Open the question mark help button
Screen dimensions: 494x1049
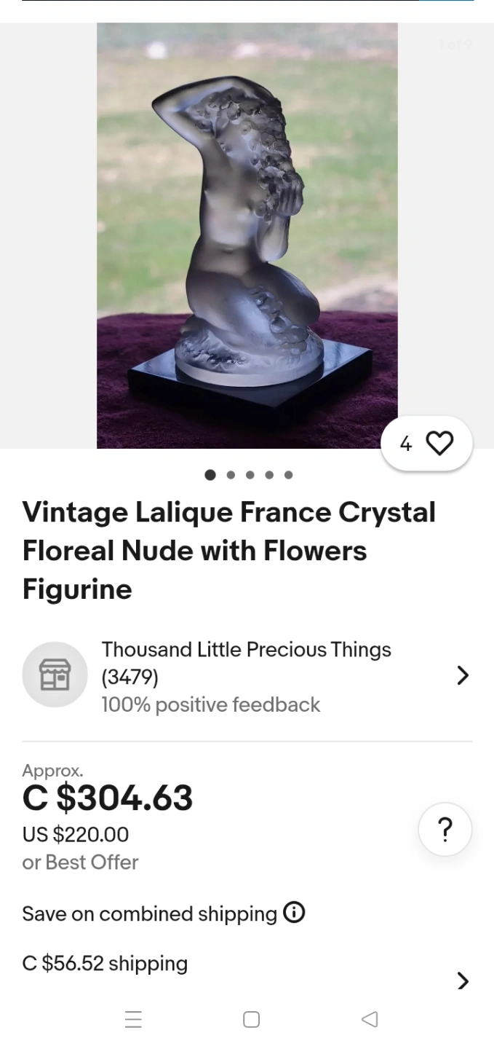point(445,829)
